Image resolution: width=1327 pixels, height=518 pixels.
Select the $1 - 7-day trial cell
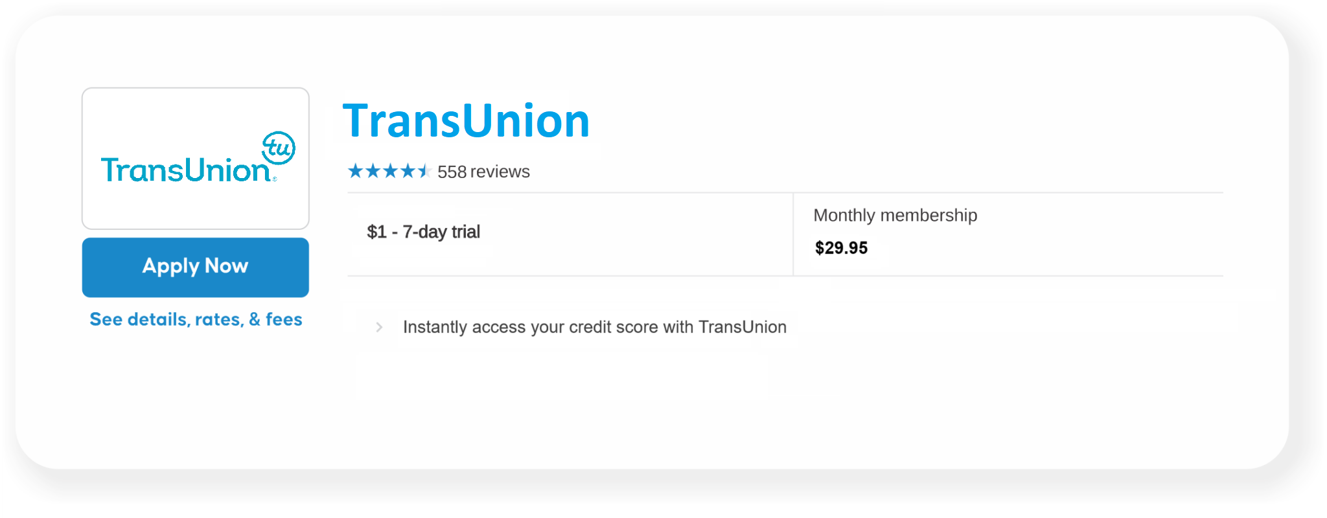pyautogui.click(x=424, y=231)
